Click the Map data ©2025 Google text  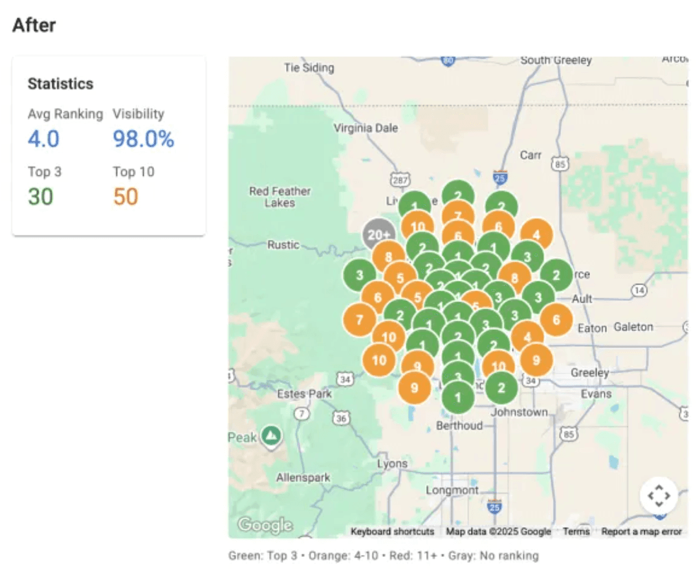(498, 532)
